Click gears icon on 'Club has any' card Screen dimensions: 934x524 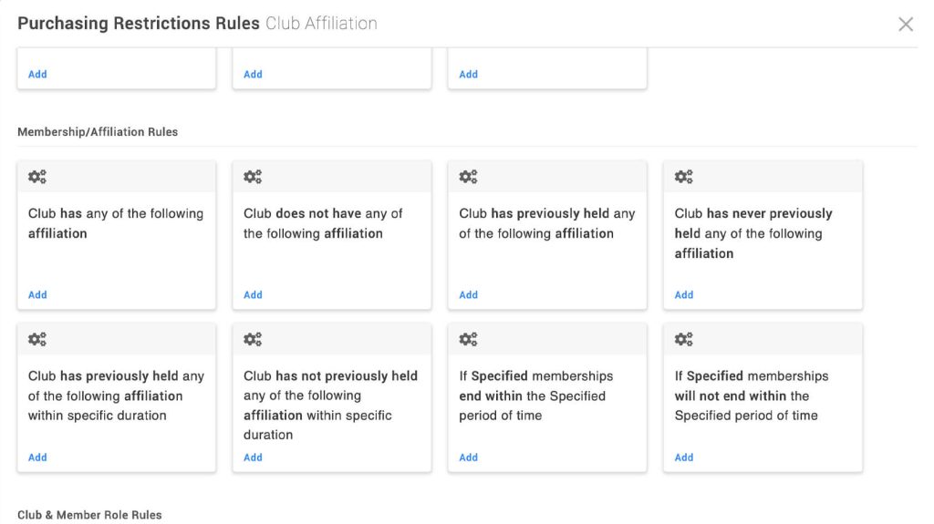(x=36, y=176)
